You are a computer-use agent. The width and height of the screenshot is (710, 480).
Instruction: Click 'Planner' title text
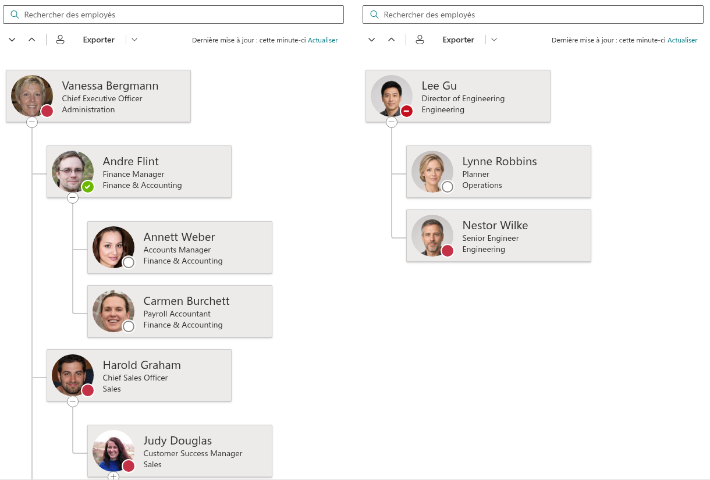(x=476, y=174)
